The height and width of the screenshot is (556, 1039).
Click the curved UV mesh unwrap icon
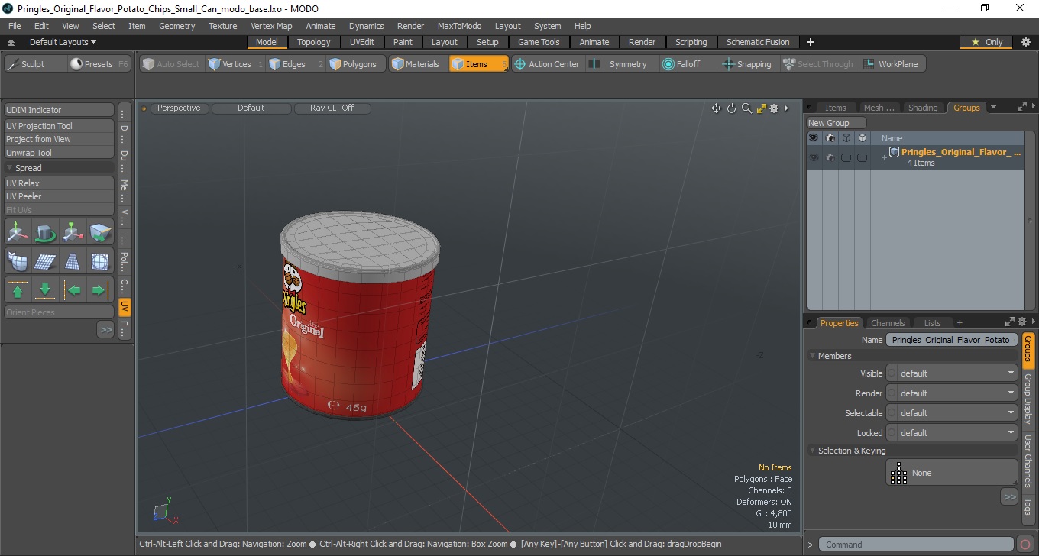[x=18, y=261]
